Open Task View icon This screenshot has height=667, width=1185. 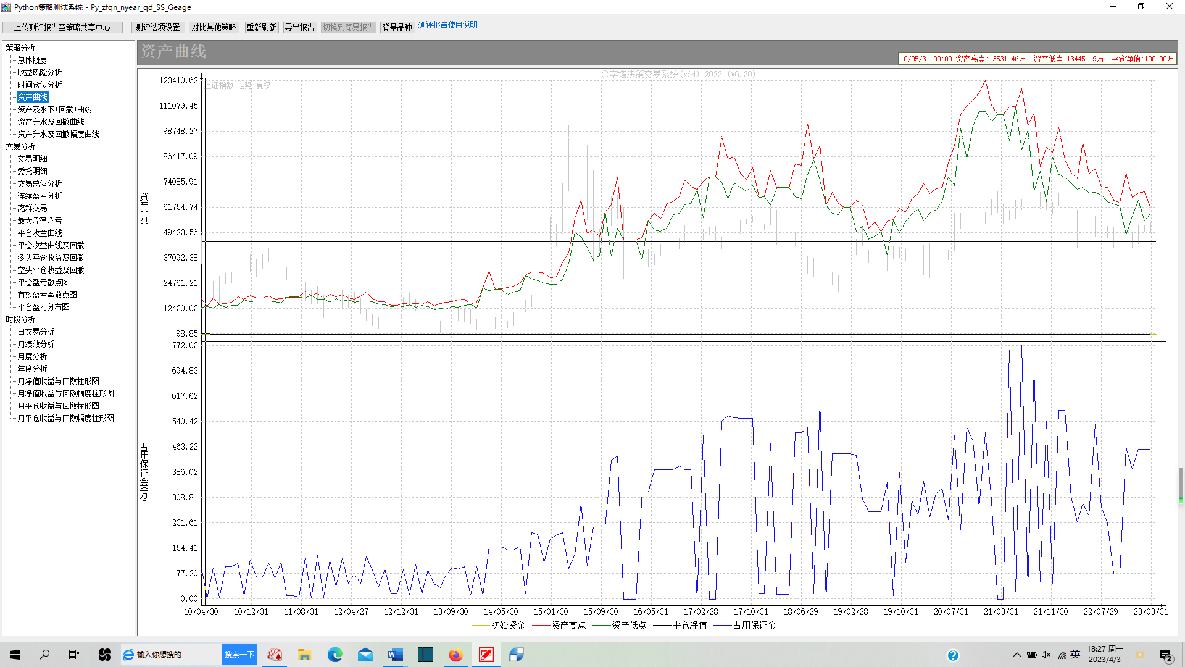[x=74, y=655]
